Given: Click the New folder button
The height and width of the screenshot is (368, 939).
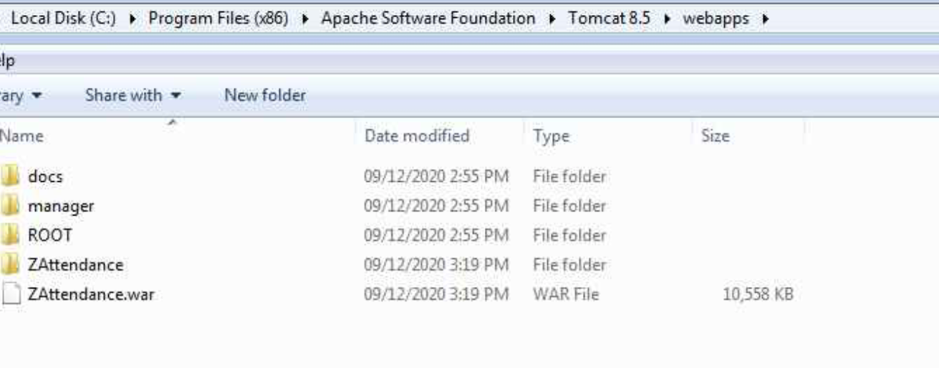Looking at the screenshot, I should [x=265, y=95].
